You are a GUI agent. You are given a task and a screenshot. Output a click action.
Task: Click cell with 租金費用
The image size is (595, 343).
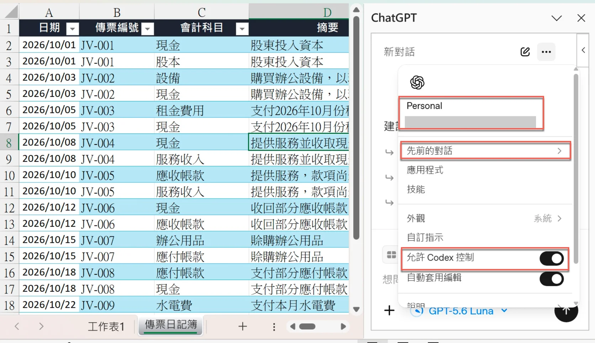coord(201,110)
